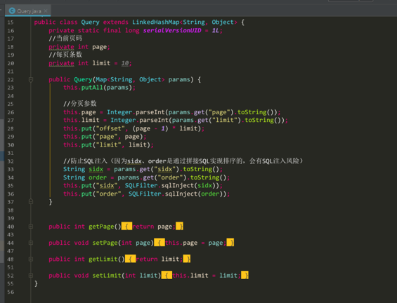Click the comment //分页参数
Image resolution: width=397 pixels, height=303 pixels.
(x=80, y=104)
